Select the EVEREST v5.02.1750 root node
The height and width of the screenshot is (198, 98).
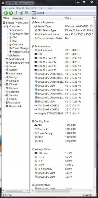15,23
